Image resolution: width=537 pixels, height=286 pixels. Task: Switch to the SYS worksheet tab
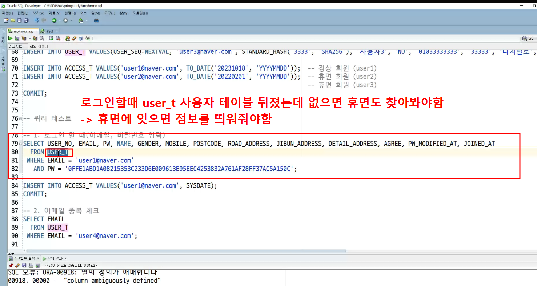click(49, 32)
